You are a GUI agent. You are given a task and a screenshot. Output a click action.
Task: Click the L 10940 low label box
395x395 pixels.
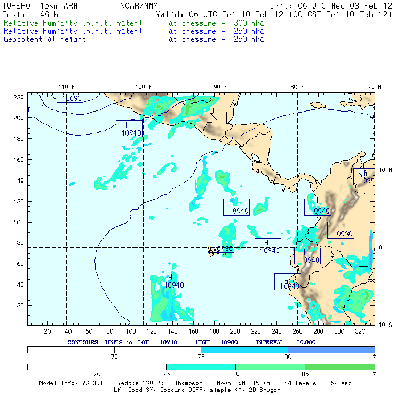[x=288, y=282]
